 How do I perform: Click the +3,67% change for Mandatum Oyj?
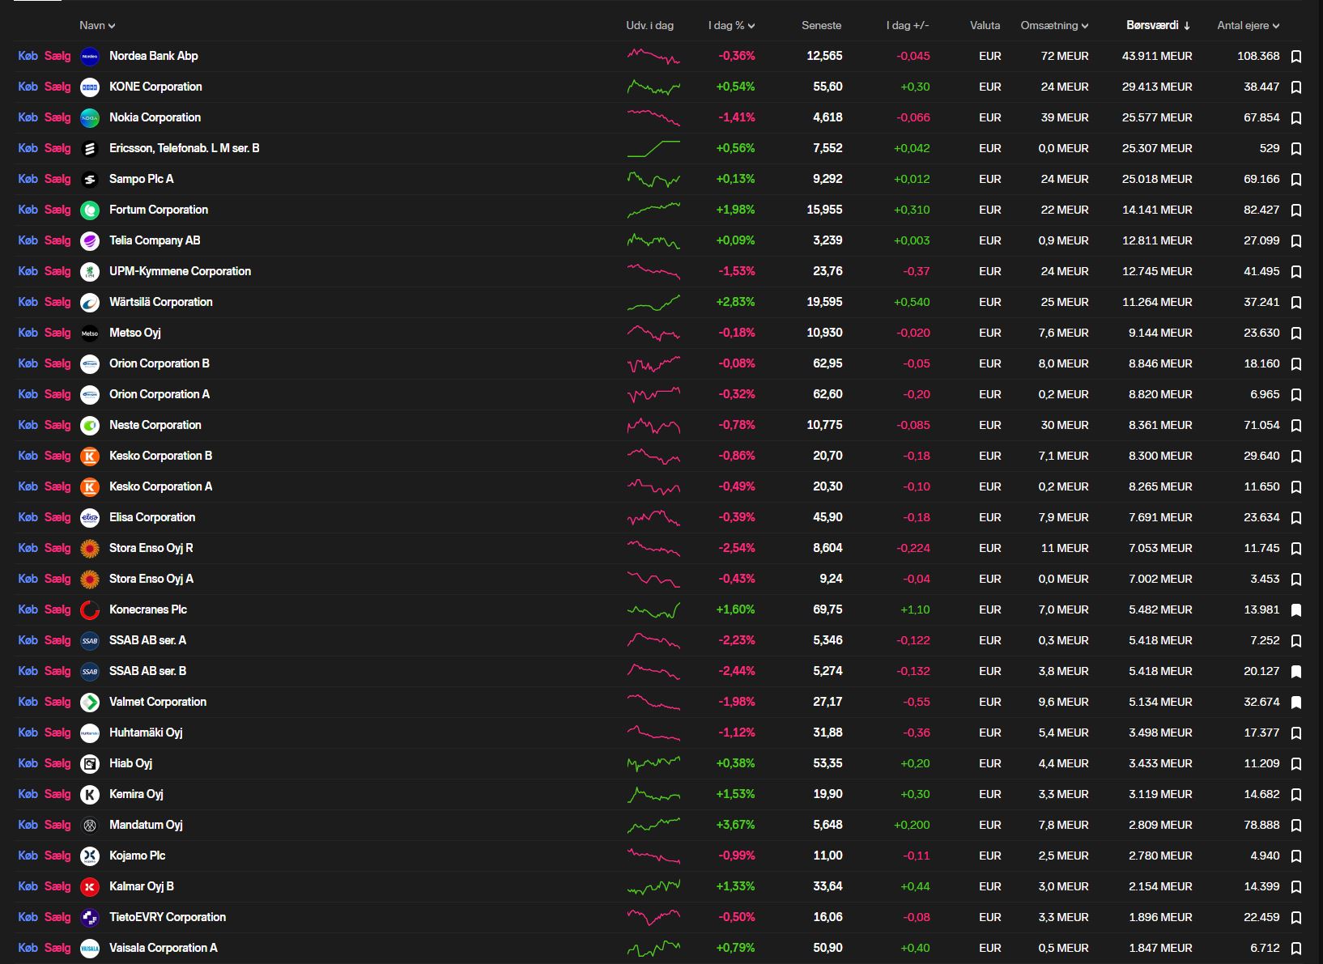735,825
